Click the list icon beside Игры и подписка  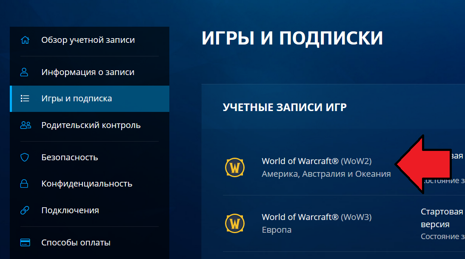pos(25,98)
